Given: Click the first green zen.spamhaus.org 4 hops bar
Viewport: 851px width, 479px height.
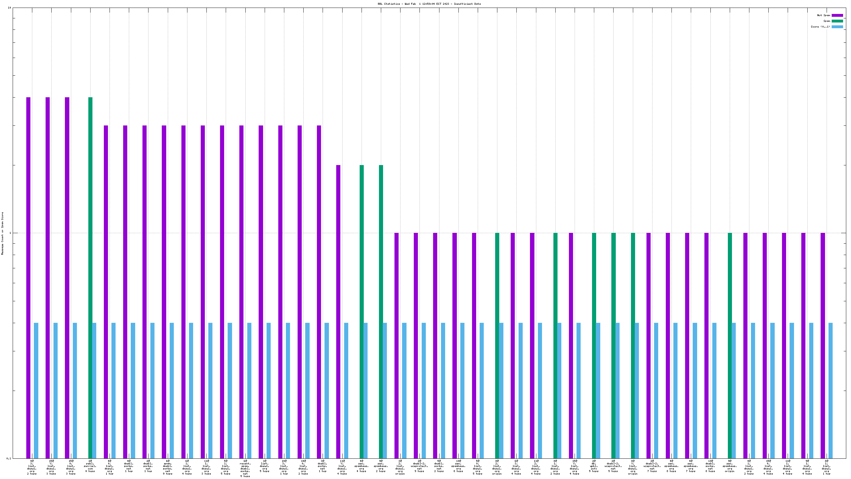Looking at the screenshot, I should [362, 311].
